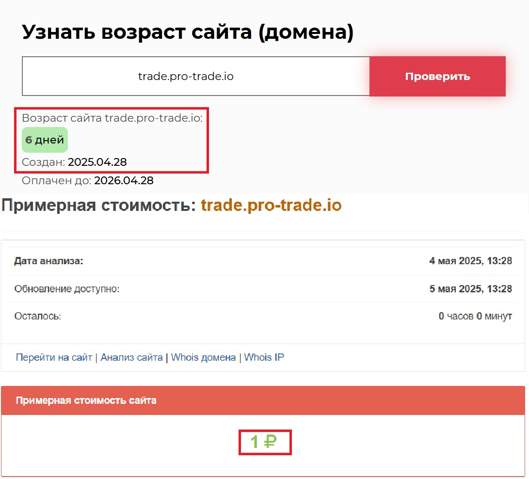
Task: Click the Создан date 2025.04.28
Action: [97, 162]
